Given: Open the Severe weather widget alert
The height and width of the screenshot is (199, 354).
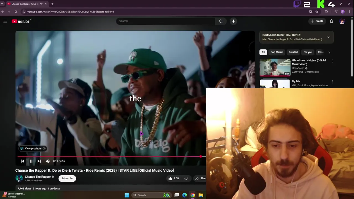Looking at the screenshot, I should [14, 195].
